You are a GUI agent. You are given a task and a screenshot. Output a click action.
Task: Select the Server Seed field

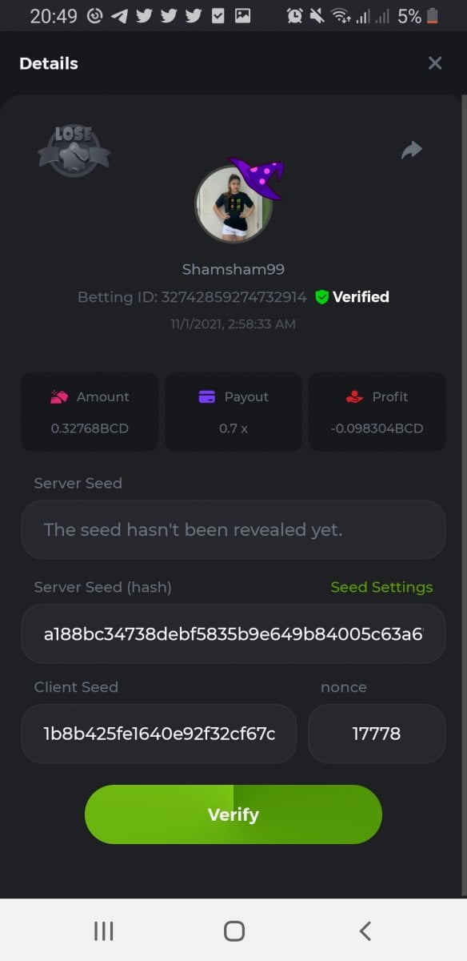coord(233,529)
